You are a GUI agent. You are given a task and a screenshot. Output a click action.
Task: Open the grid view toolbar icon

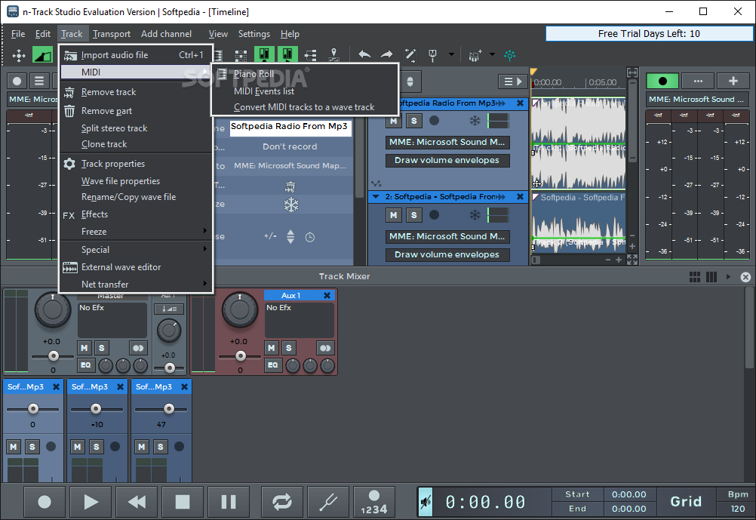(x=241, y=56)
